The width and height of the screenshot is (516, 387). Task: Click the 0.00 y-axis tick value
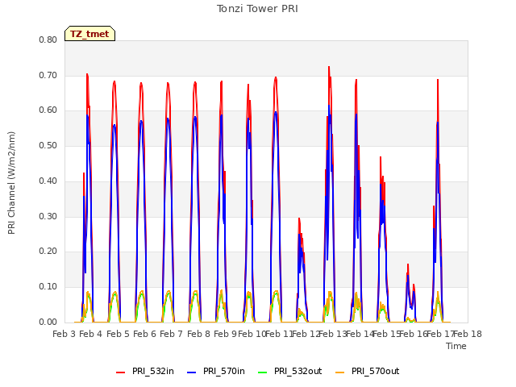[x=48, y=322]
